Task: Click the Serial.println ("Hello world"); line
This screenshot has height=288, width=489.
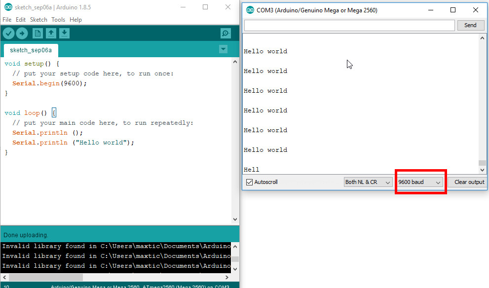Action: click(x=74, y=143)
